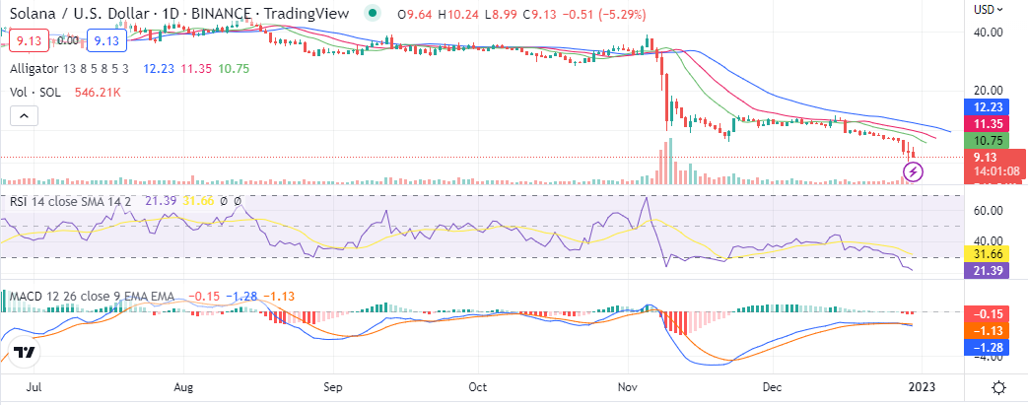This screenshot has height=405, width=1028.
Task: Click the 0.00 spread between price buttons
Action: 68,40
